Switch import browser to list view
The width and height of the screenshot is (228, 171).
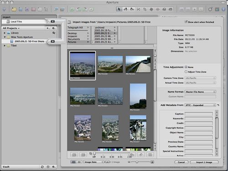click(79, 162)
